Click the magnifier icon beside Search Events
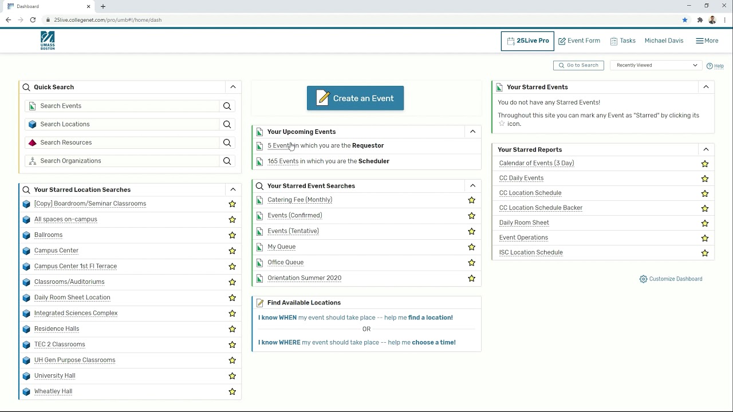The image size is (733, 412). [227, 106]
